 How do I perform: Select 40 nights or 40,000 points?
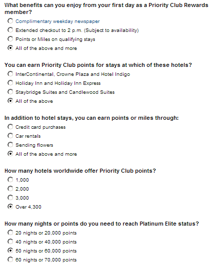click(10, 242)
